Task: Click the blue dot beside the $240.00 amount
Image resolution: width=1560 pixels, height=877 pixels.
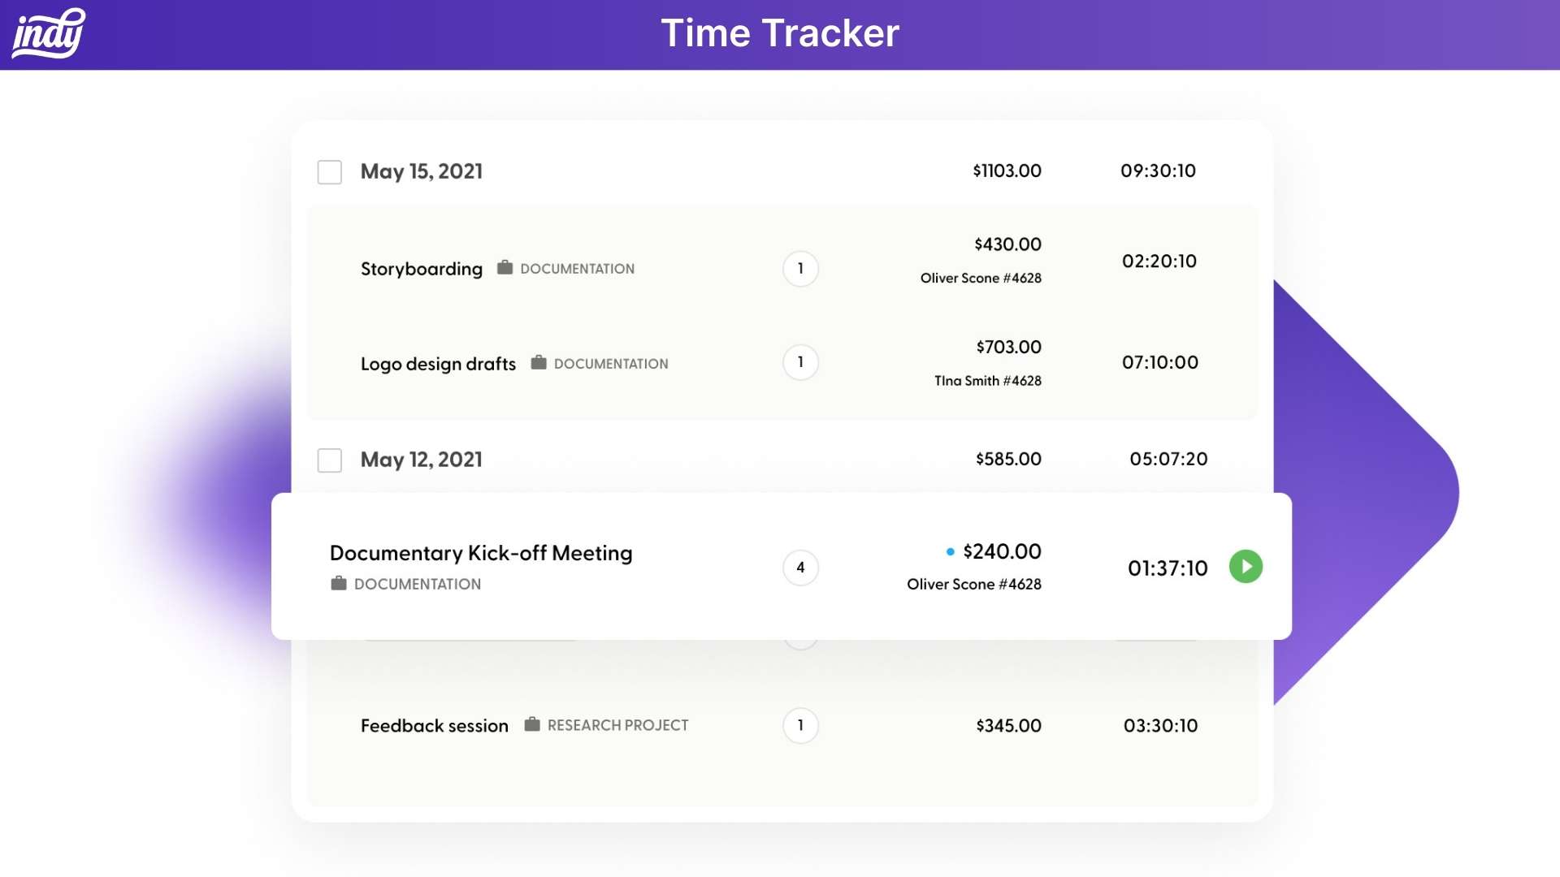Action: 950,551
